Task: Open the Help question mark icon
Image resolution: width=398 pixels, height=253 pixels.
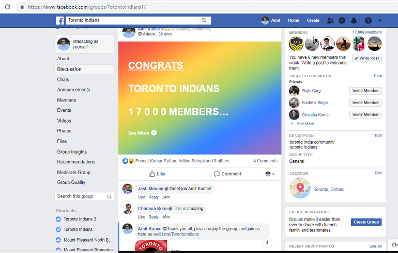Action: point(368,21)
